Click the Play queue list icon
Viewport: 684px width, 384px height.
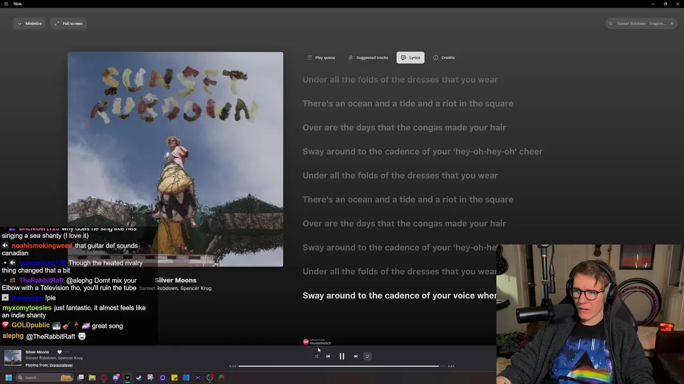tap(309, 58)
